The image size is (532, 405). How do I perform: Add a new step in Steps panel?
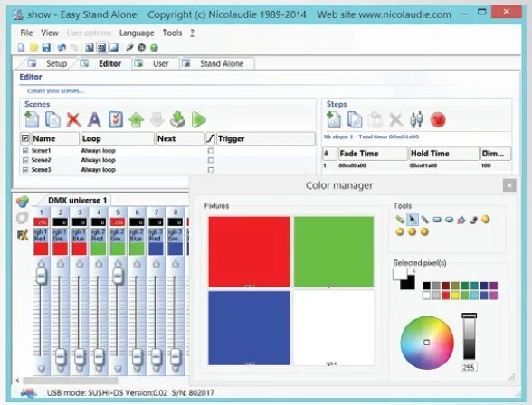click(x=334, y=120)
